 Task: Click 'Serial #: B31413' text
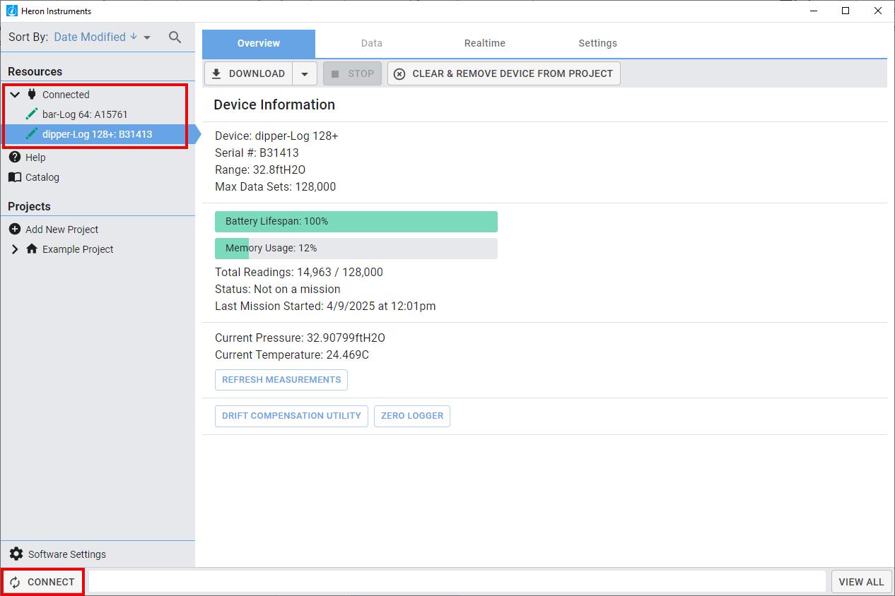click(x=257, y=153)
